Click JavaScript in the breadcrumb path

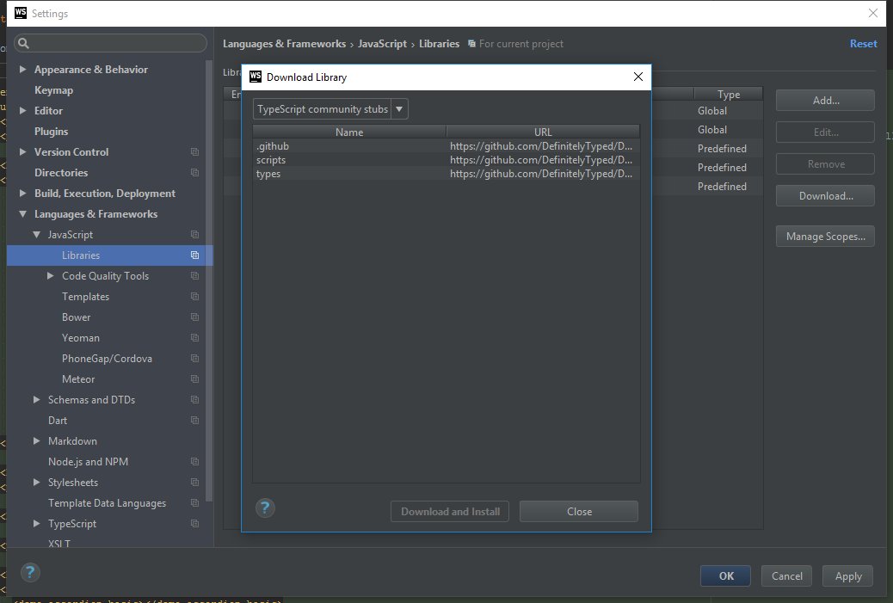coord(382,44)
